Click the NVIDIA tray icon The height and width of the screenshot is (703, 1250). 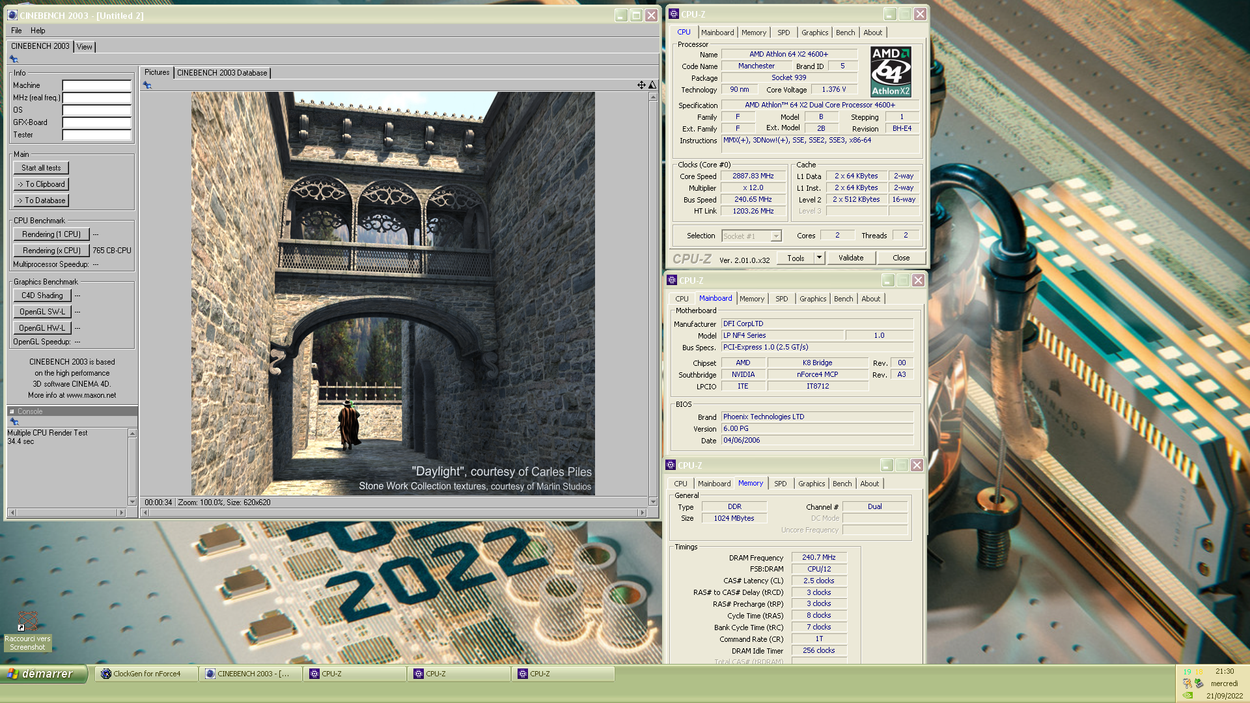(x=1188, y=695)
